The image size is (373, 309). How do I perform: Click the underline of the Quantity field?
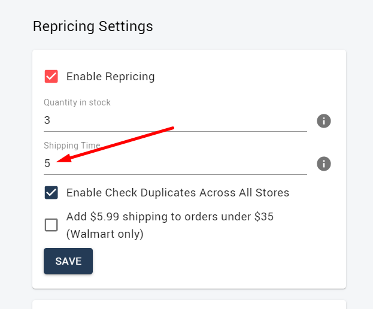175,131
